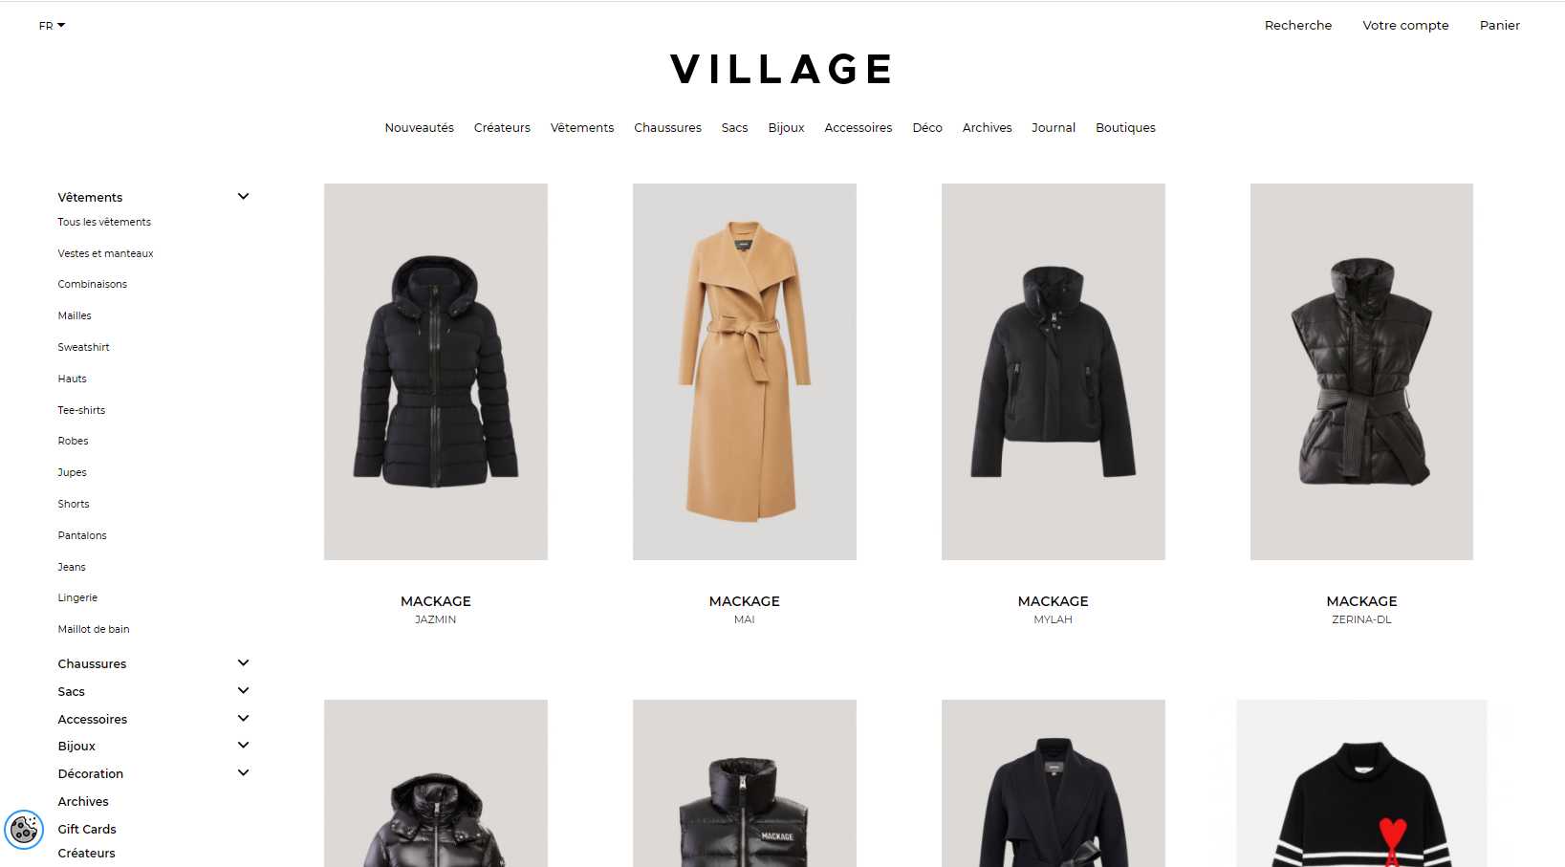Open Votre compte link
Image resolution: width=1565 pixels, height=867 pixels.
pos(1405,26)
